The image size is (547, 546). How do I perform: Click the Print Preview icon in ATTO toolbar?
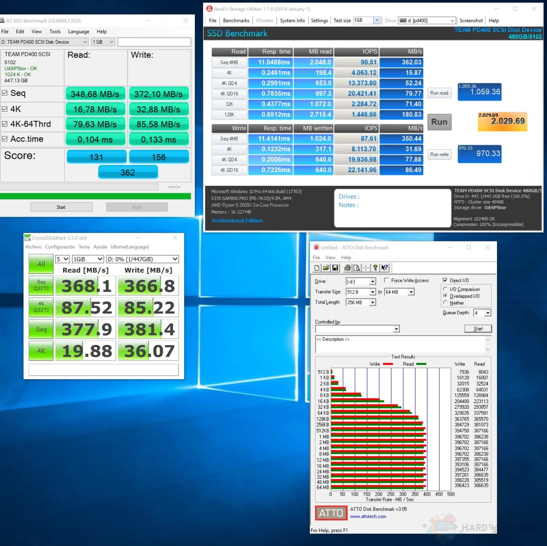click(357, 268)
